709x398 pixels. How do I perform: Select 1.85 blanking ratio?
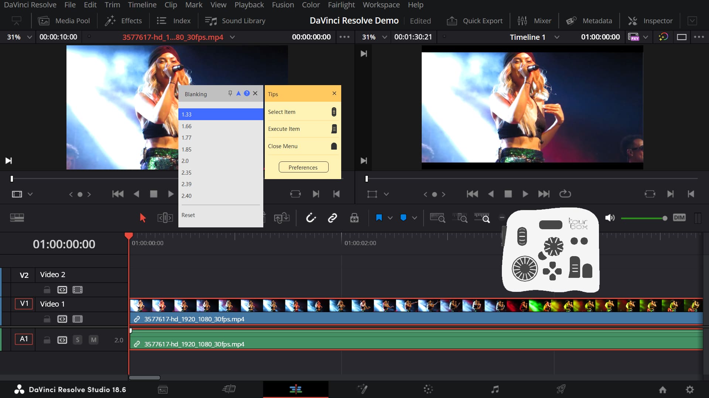[221, 149]
